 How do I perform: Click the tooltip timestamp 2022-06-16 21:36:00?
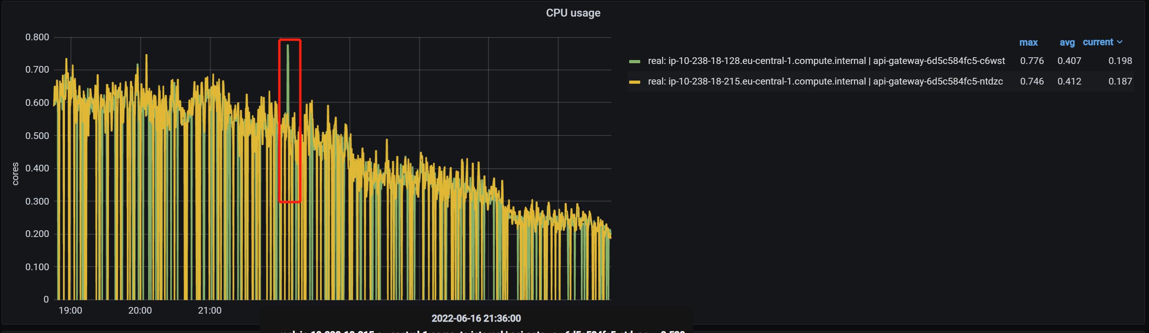coord(476,318)
